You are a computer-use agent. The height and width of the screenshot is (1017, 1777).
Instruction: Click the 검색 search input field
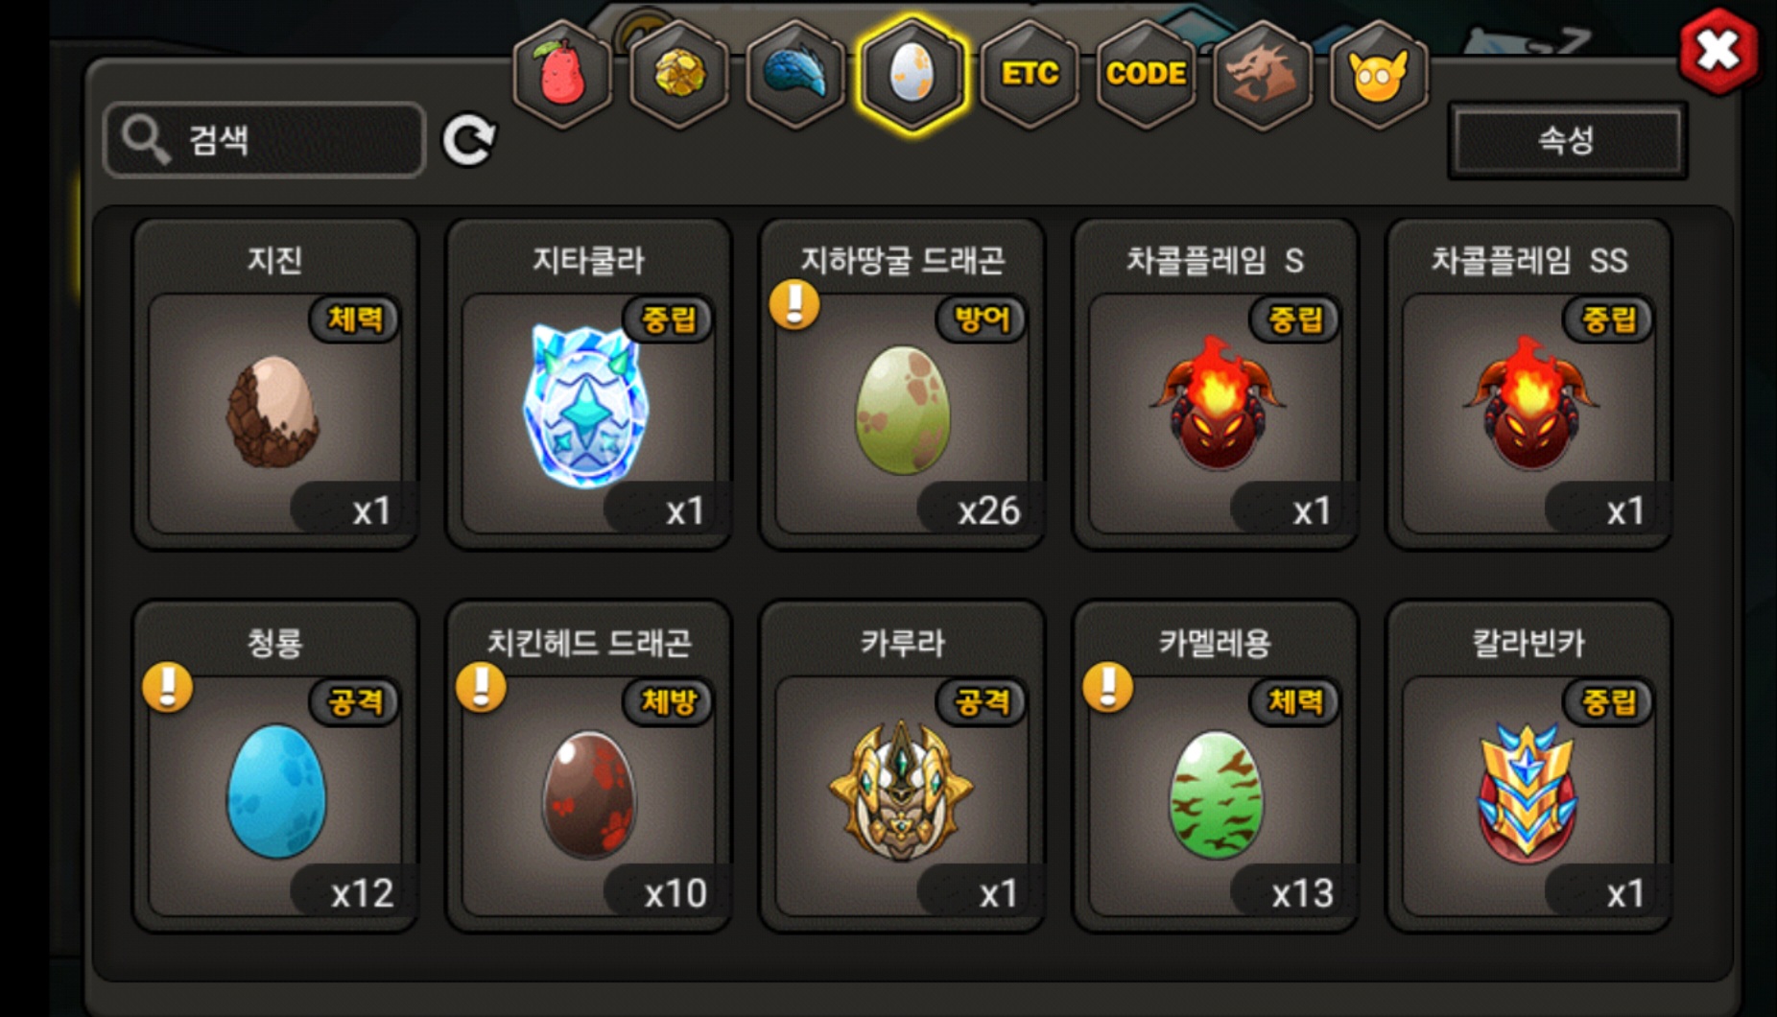click(x=265, y=140)
